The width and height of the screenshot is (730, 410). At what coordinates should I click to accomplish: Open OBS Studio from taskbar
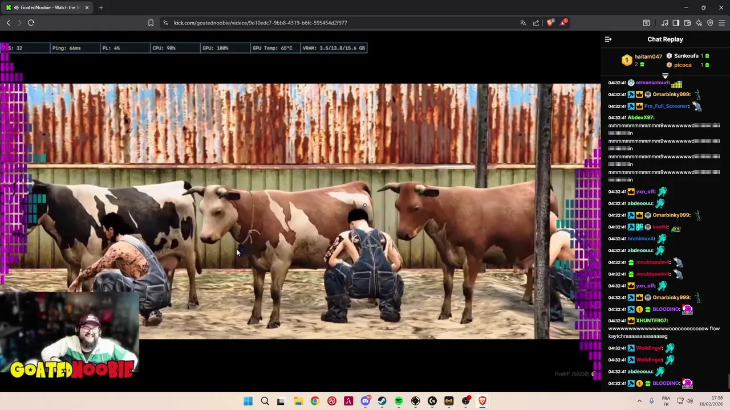466,401
